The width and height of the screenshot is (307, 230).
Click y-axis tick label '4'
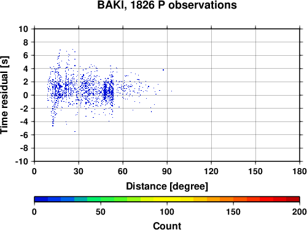tap(26, 69)
